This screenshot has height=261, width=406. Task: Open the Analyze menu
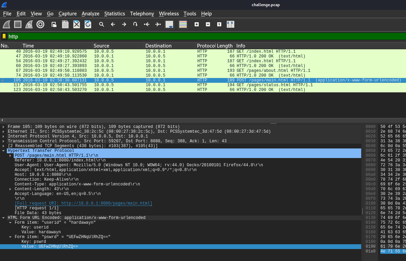pos(90,14)
